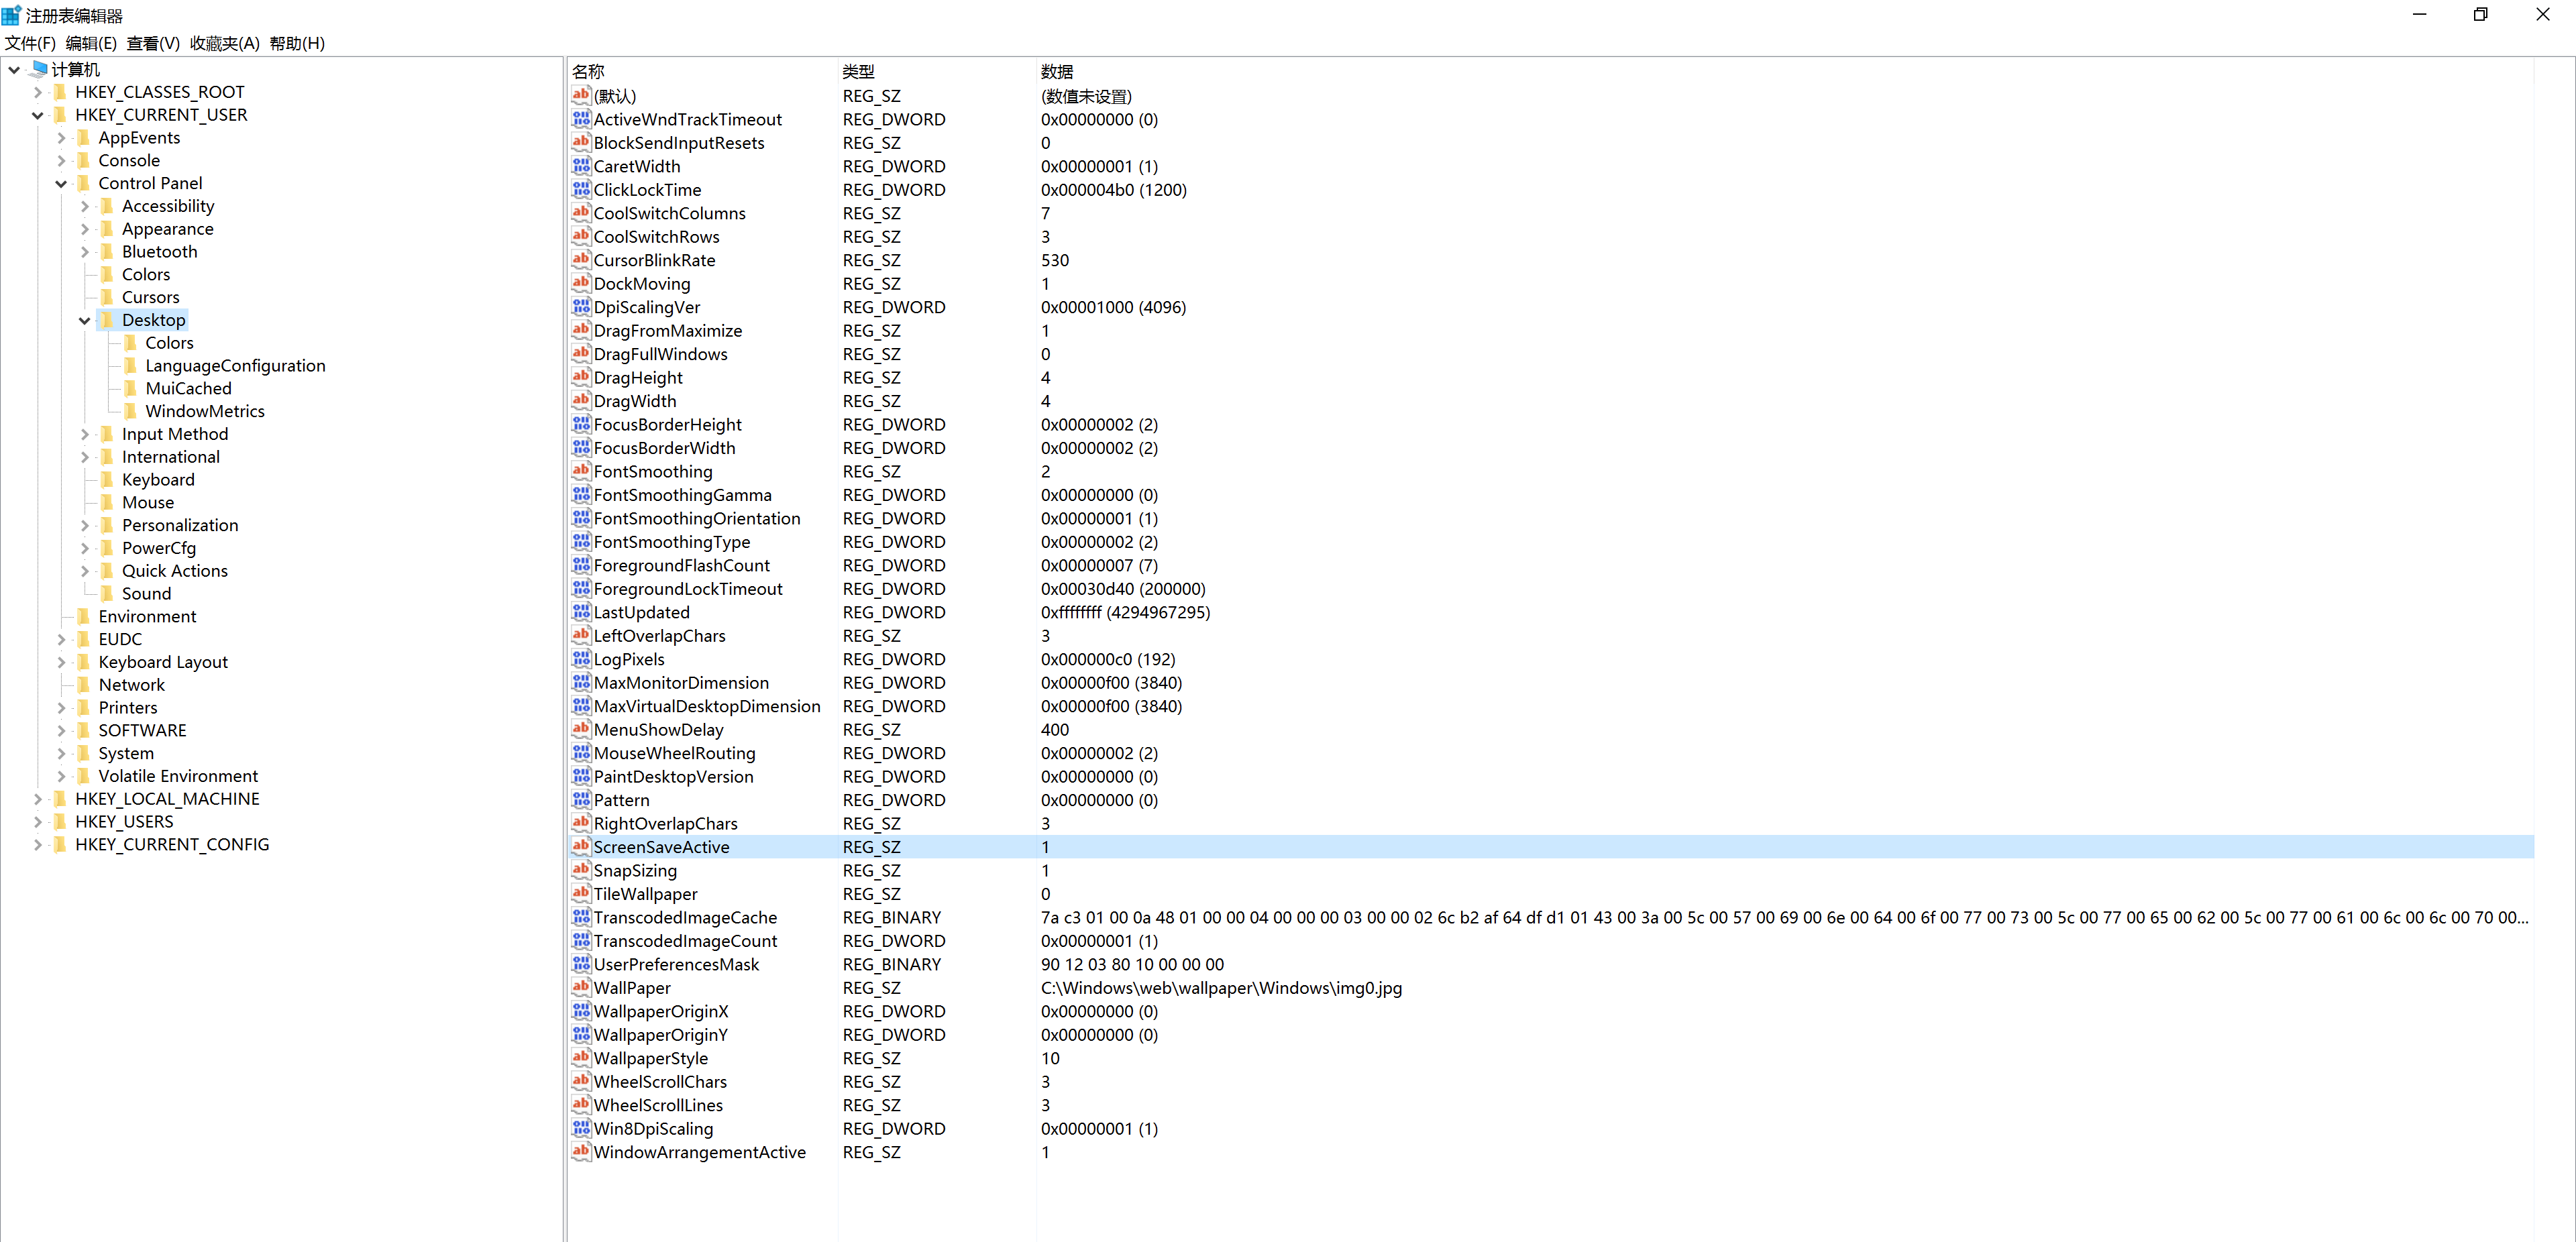This screenshot has height=1242, width=2576.
Task: Select the TranscodedImageCache value row
Action: [x=685, y=917]
